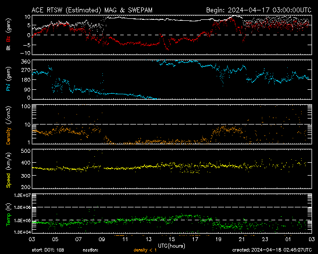Click the '09' hour label on time axis
The width and height of the screenshot is (318, 254).
[102, 239]
